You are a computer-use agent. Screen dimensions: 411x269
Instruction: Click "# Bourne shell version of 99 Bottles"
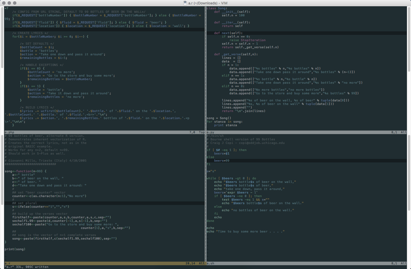pyautogui.click(x=241, y=139)
